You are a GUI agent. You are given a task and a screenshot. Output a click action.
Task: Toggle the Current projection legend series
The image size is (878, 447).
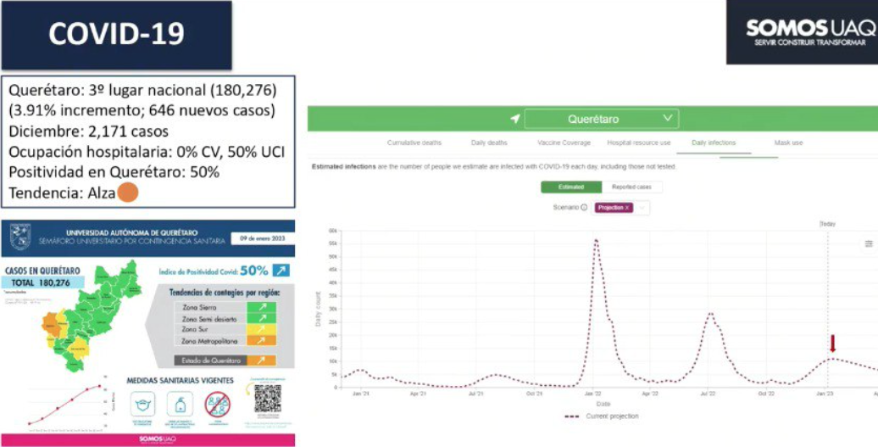pyautogui.click(x=601, y=416)
